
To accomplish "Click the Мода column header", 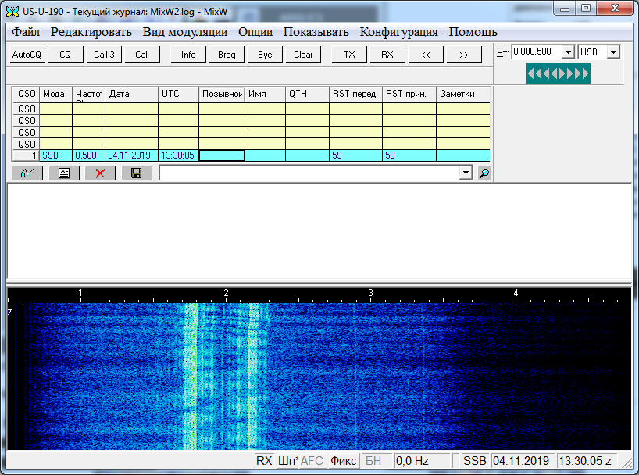I will pyautogui.click(x=55, y=94).
